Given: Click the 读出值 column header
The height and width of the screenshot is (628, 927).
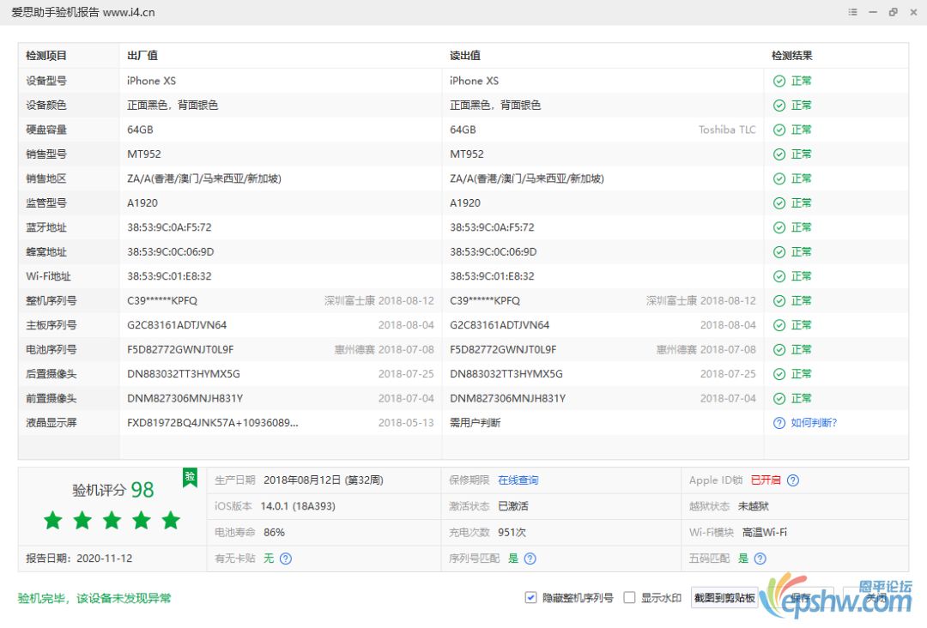Looking at the screenshot, I should [465, 56].
